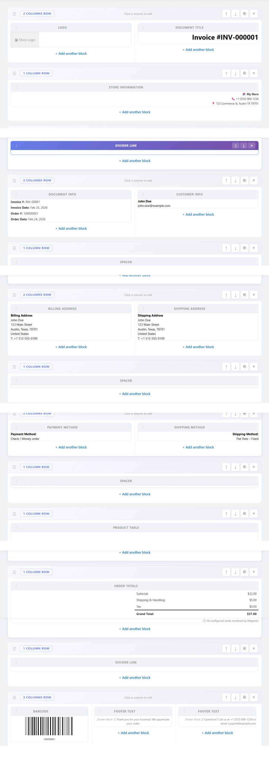
Task: Add another block below Store Information
Action: [x=135, y=112]
